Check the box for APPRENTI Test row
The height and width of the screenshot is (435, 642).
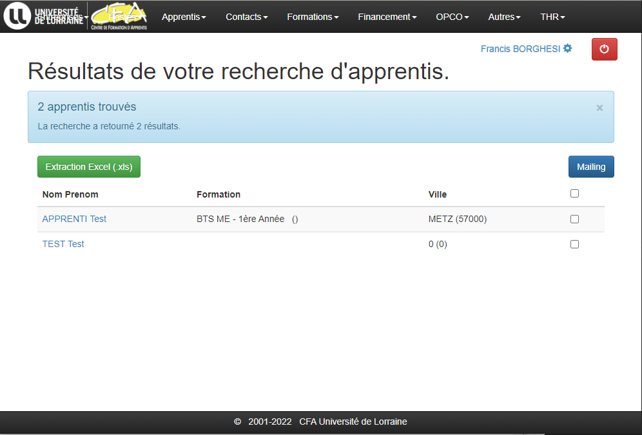click(574, 219)
